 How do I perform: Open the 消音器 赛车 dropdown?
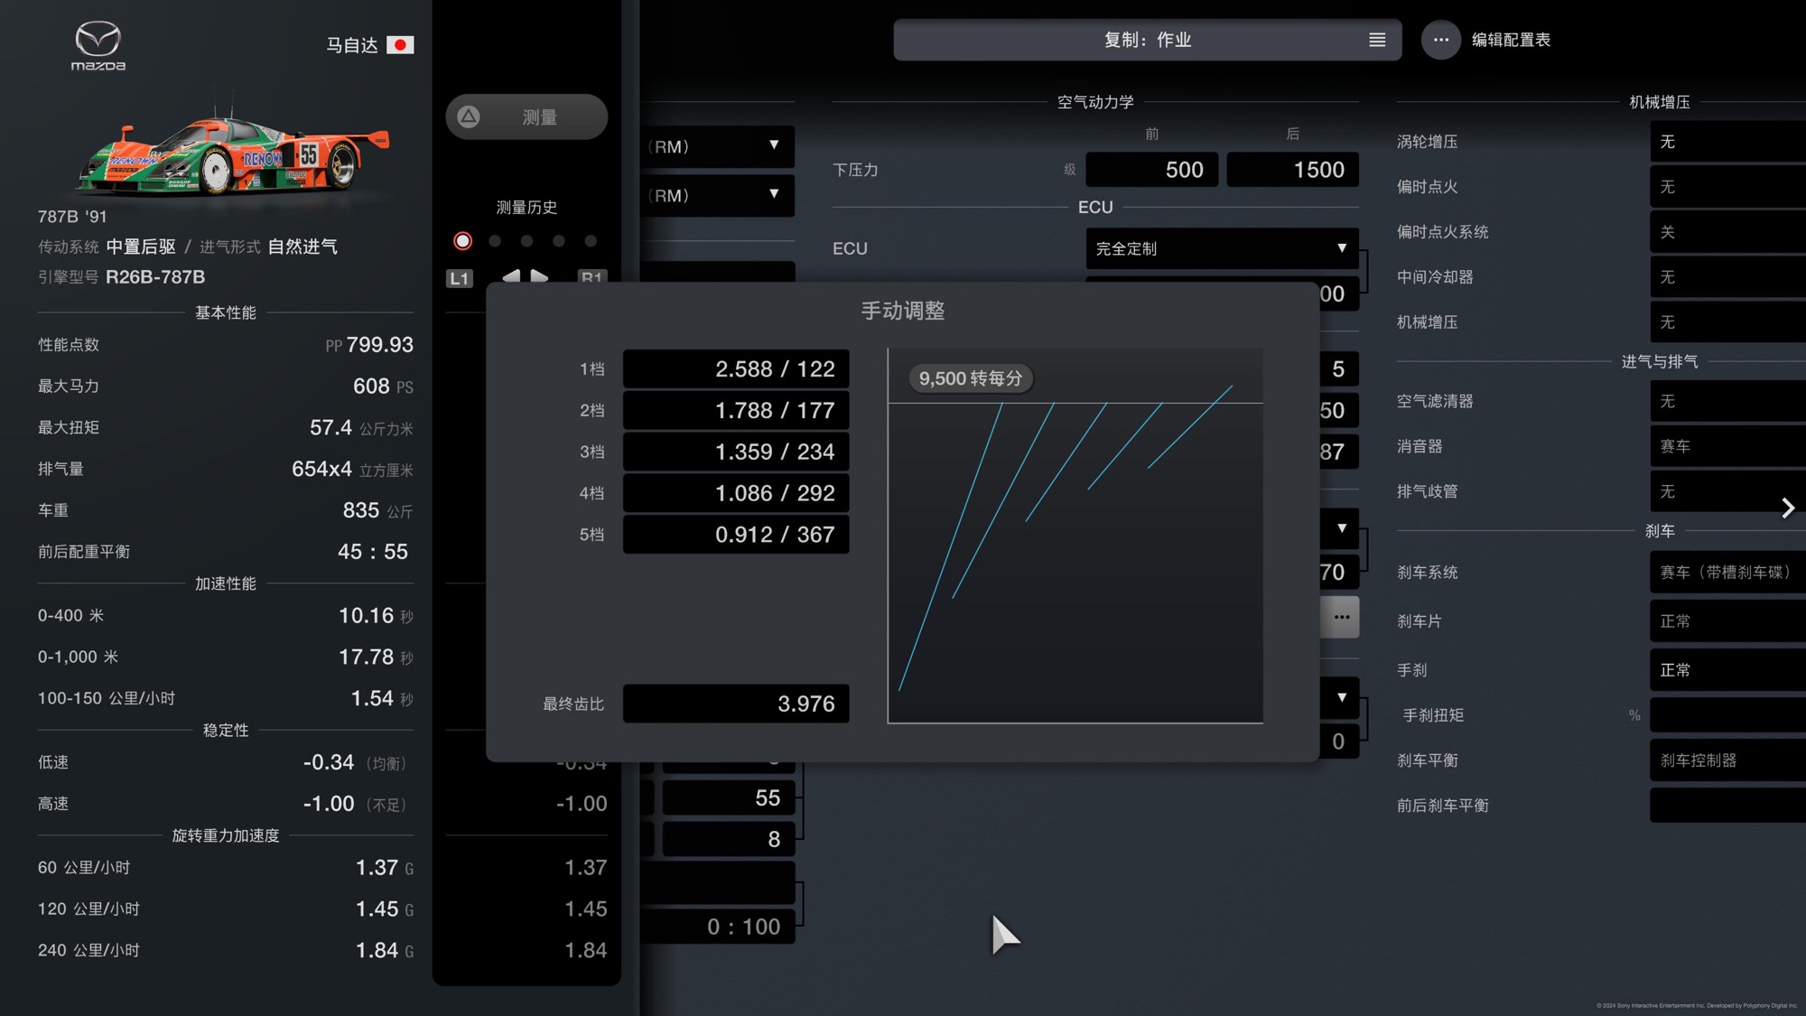[x=1727, y=446]
